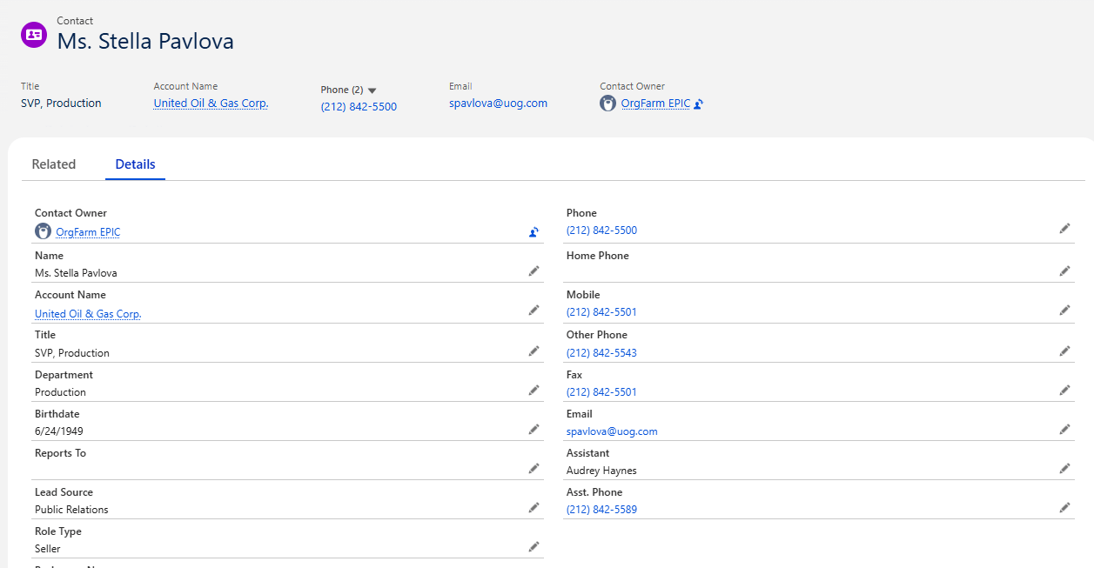
Task: Switch to the Related tab
Action: [x=54, y=164]
